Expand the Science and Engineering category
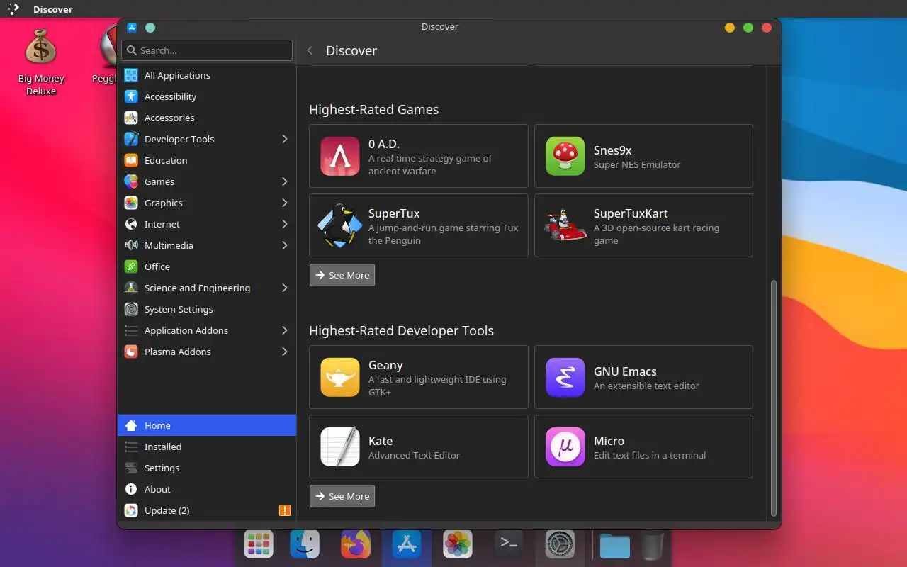Screen dimensions: 907x567 pos(285,288)
